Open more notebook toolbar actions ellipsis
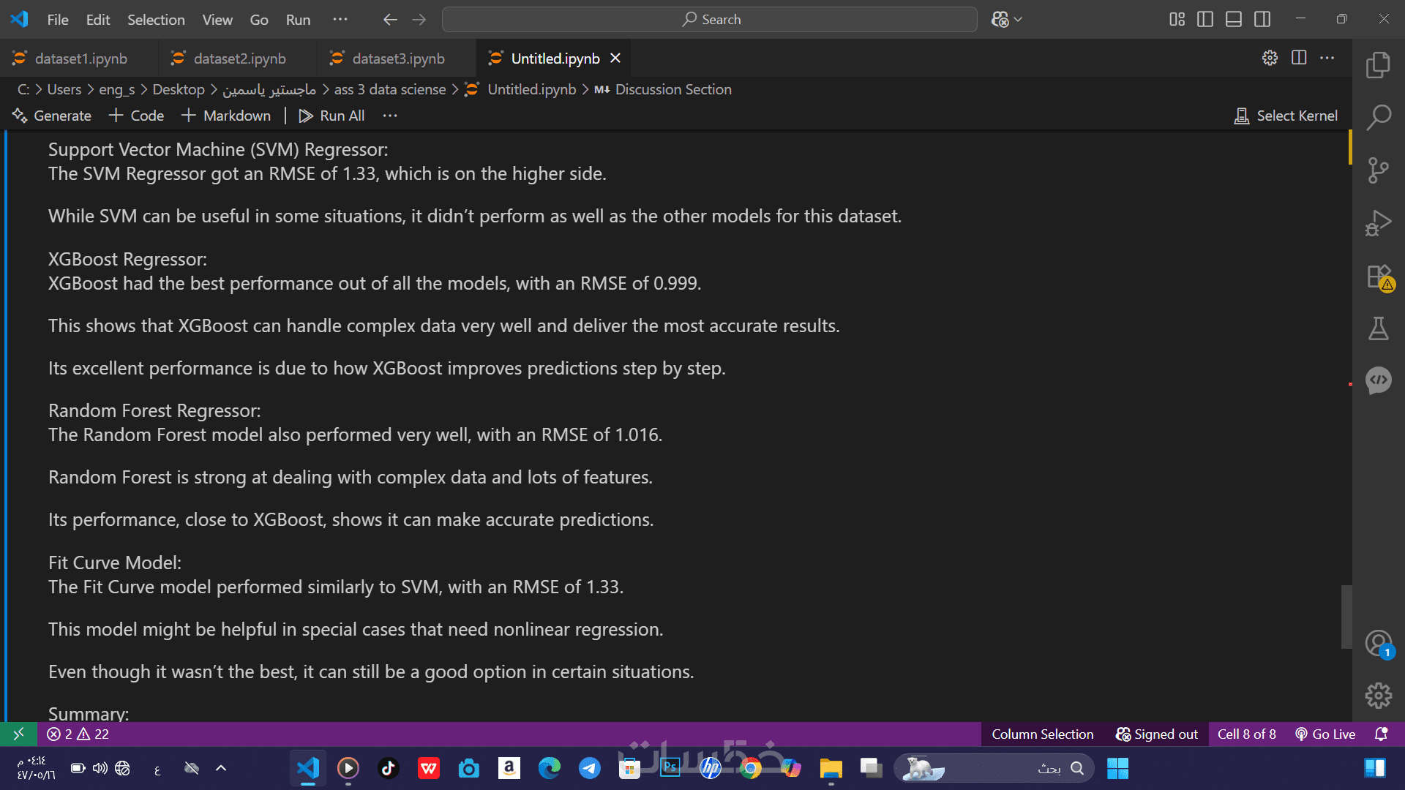This screenshot has width=1405, height=790. tap(390, 116)
